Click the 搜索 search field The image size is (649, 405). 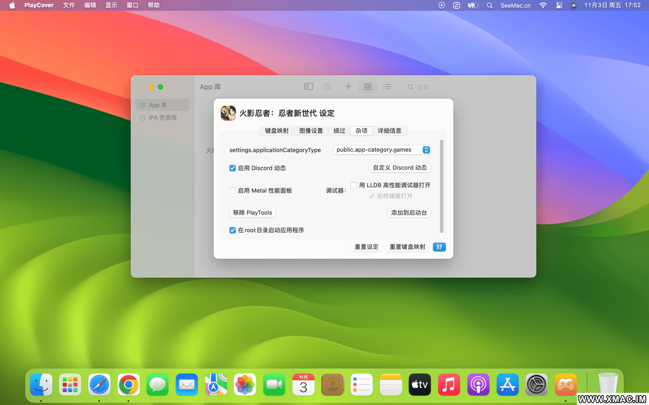coord(468,87)
